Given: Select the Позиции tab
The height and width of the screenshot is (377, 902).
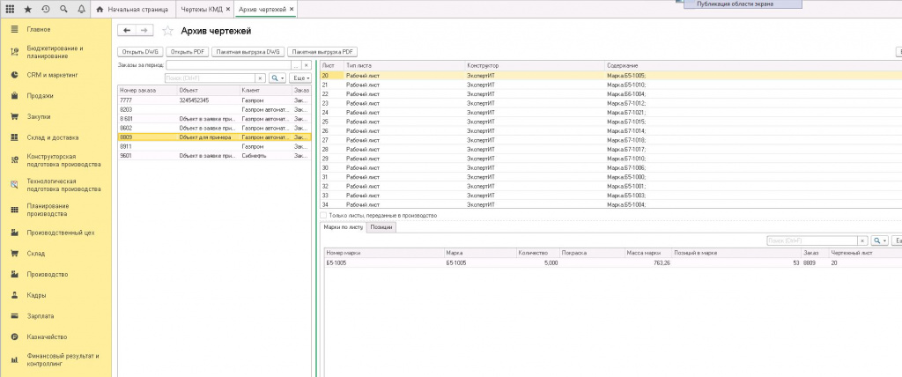Looking at the screenshot, I should tap(381, 227).
